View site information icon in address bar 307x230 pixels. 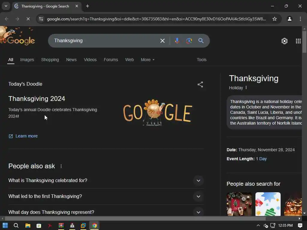point(41,19)
